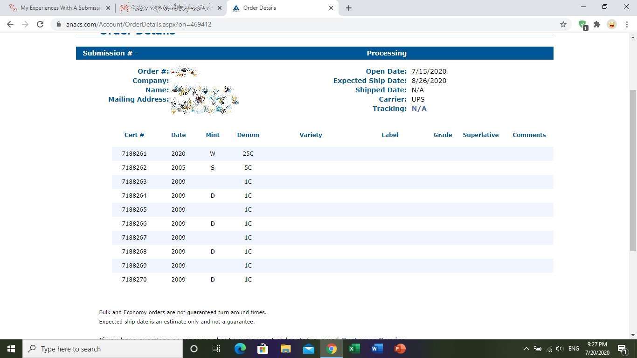Viewport: 637px width, 358px height.
Task: Click the Expected Ship Date value 8/26/2020
Action: tap(429, 81)
